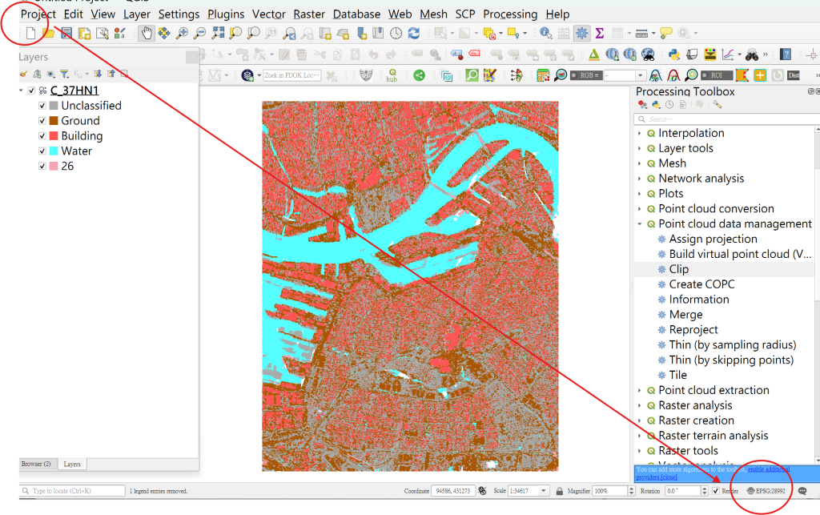
Task: Open messages log speech bubble in status bar
Action: tap(802, 491)
